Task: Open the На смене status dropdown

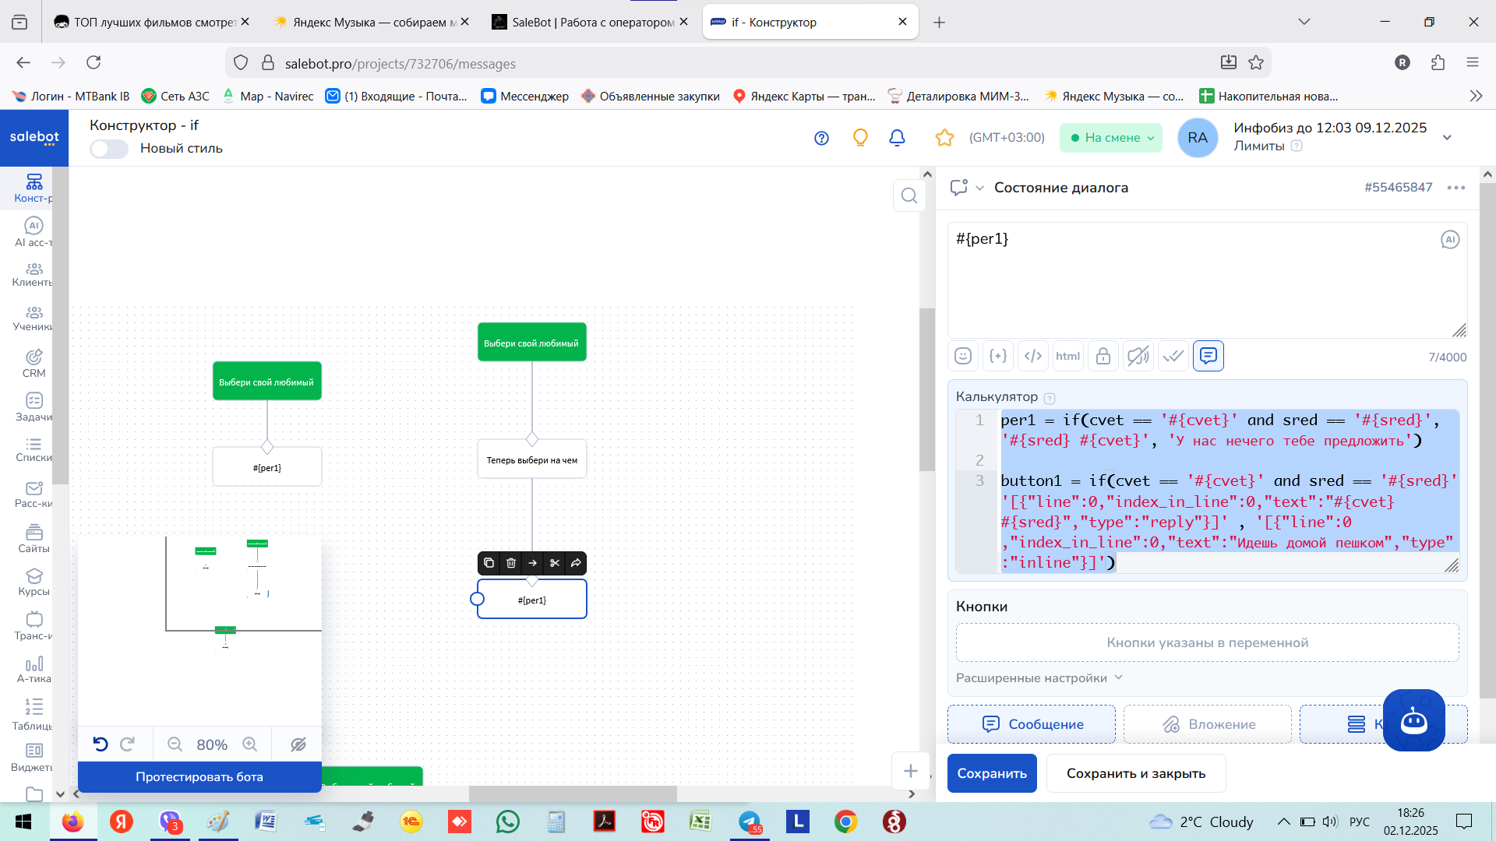Action: click(x=1111, y=138)
